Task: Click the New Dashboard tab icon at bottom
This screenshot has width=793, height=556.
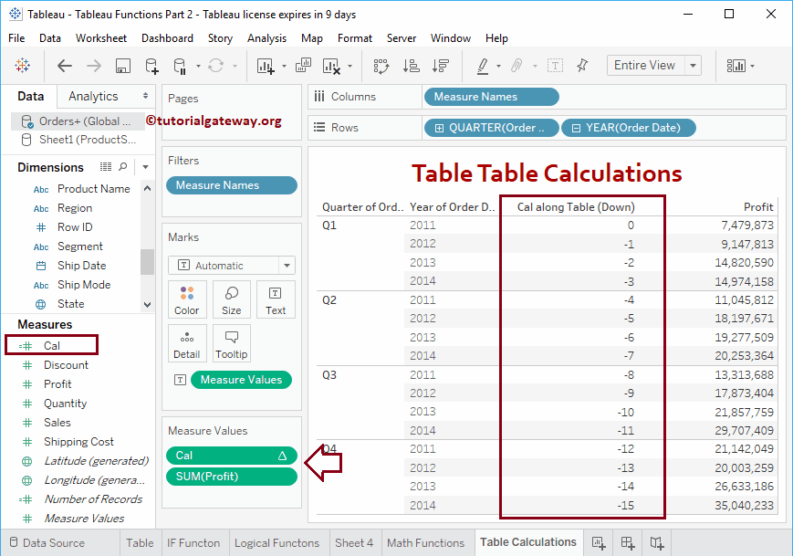Action: (x=628, y=543)
